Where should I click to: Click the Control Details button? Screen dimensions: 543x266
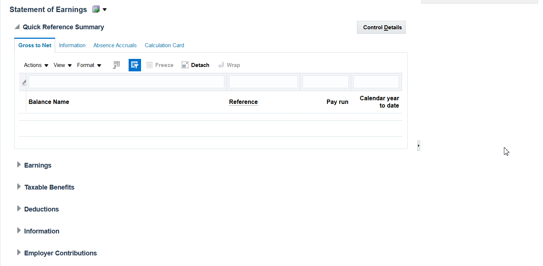[381, 27]
